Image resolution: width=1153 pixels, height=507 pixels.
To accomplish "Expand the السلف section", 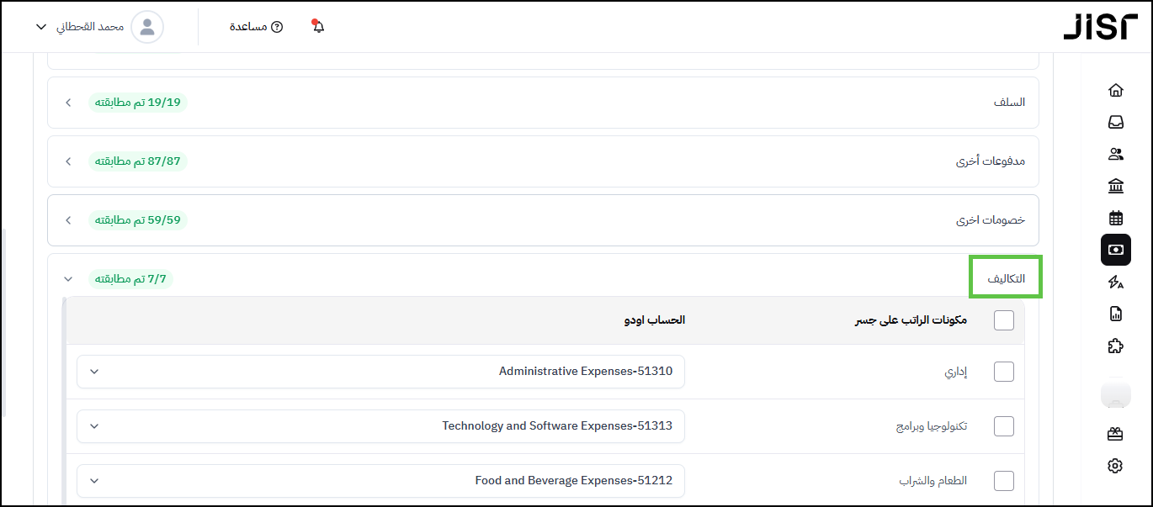I will click(x=69, y=103).
